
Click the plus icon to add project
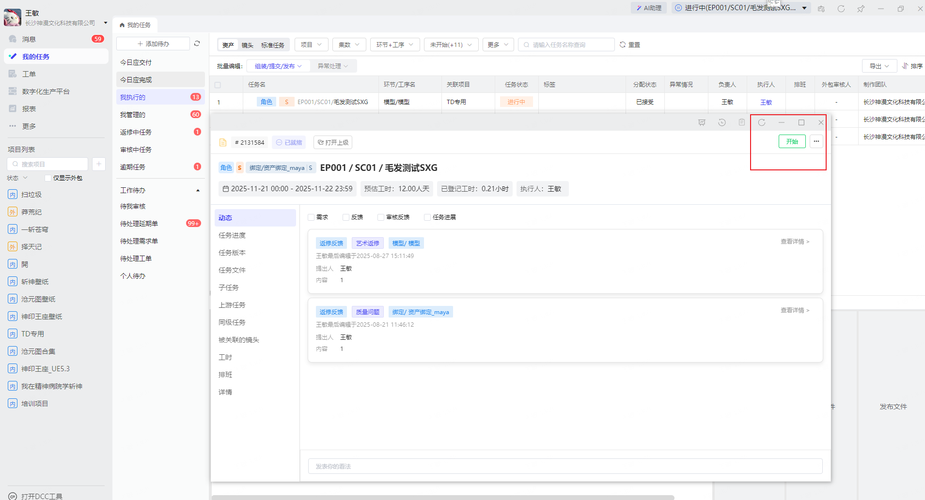click(98, 164)
